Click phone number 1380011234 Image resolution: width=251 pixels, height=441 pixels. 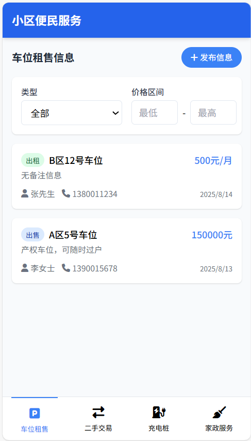[x=95, y=194]
